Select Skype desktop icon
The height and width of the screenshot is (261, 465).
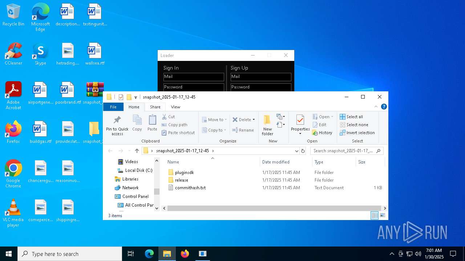pos(40,54)
